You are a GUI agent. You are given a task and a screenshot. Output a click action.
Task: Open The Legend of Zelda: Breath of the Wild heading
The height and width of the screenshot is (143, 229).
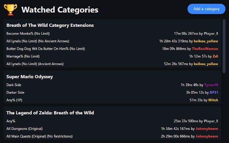[50, 113]
